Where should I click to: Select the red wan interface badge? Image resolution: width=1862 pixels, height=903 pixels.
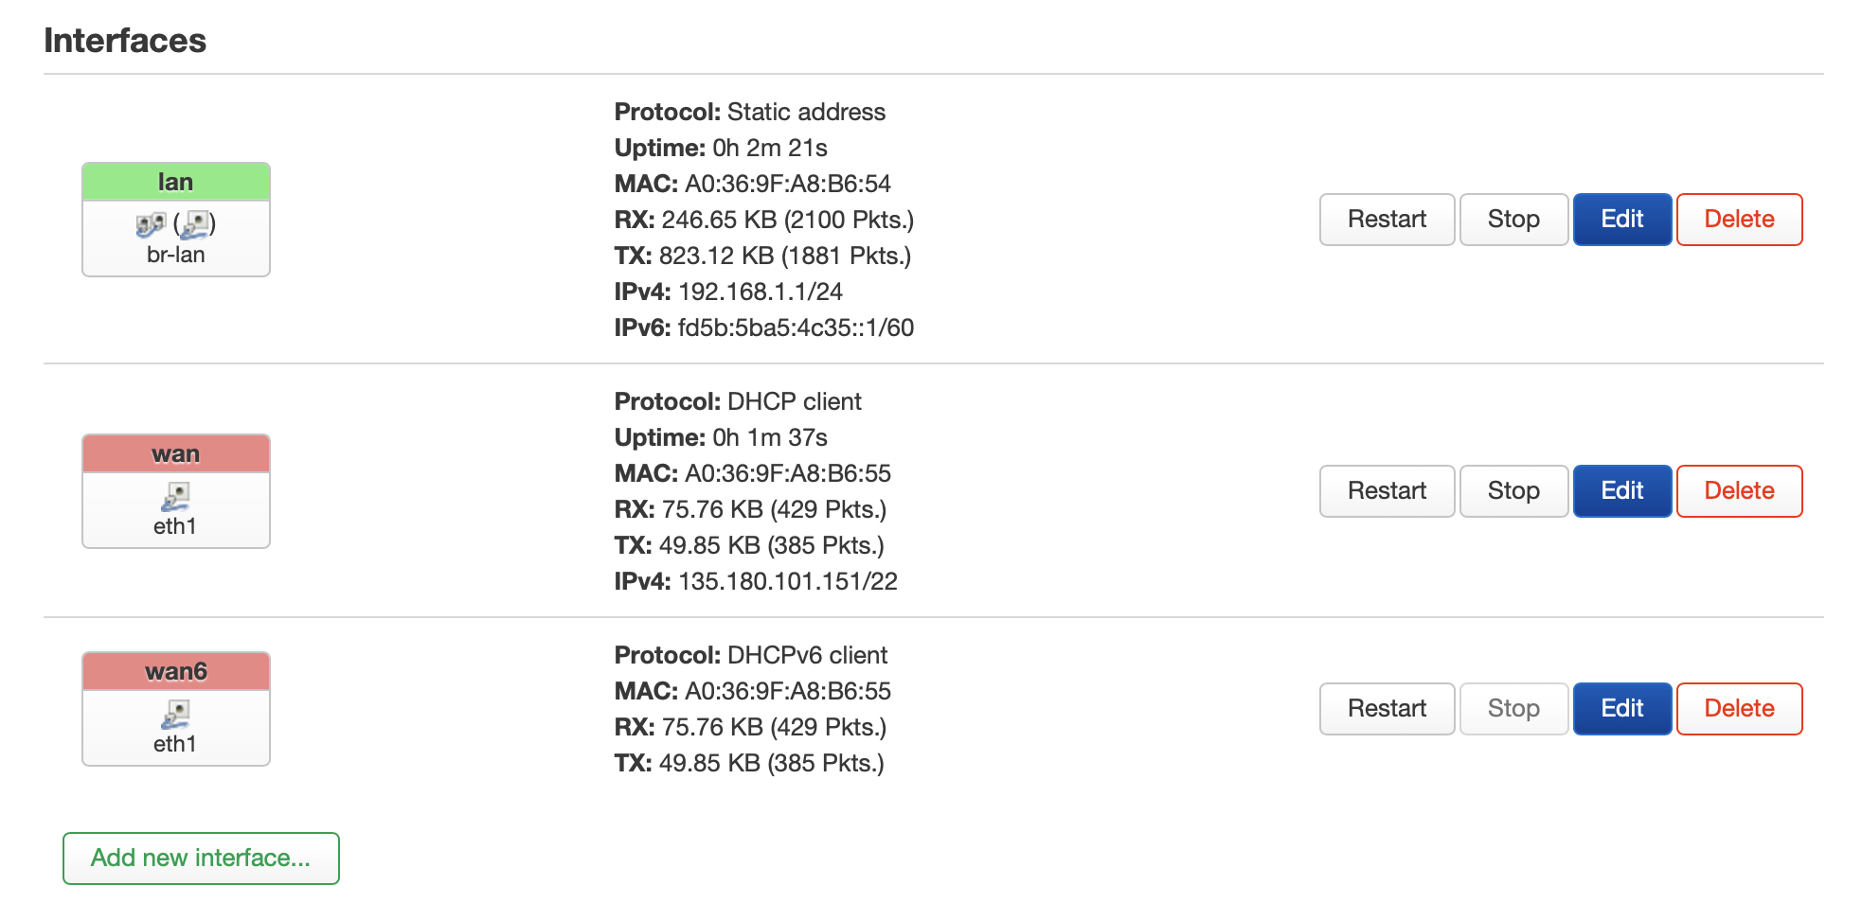pos(176,453)
